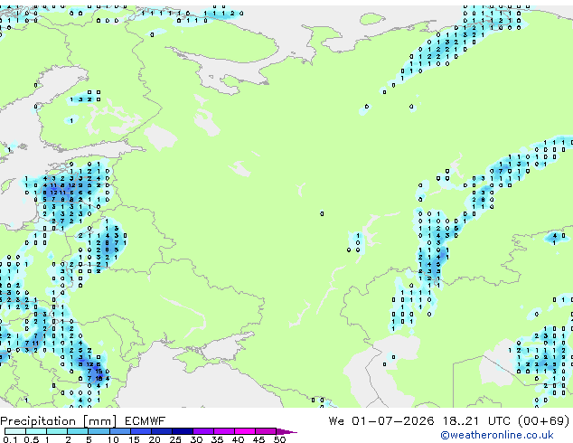Click the 45–50 mm legend color swatch

[266, 431]
